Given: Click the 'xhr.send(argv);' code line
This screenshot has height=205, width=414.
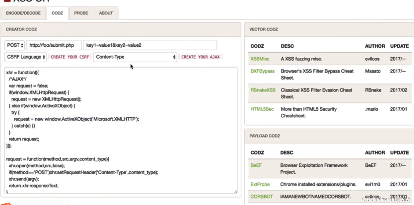Looking at the screenshot, I should (x=24, y=179).
